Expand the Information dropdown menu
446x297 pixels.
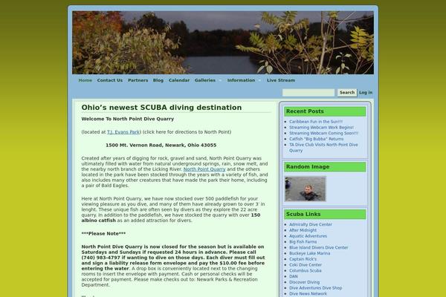coord(244,80)
